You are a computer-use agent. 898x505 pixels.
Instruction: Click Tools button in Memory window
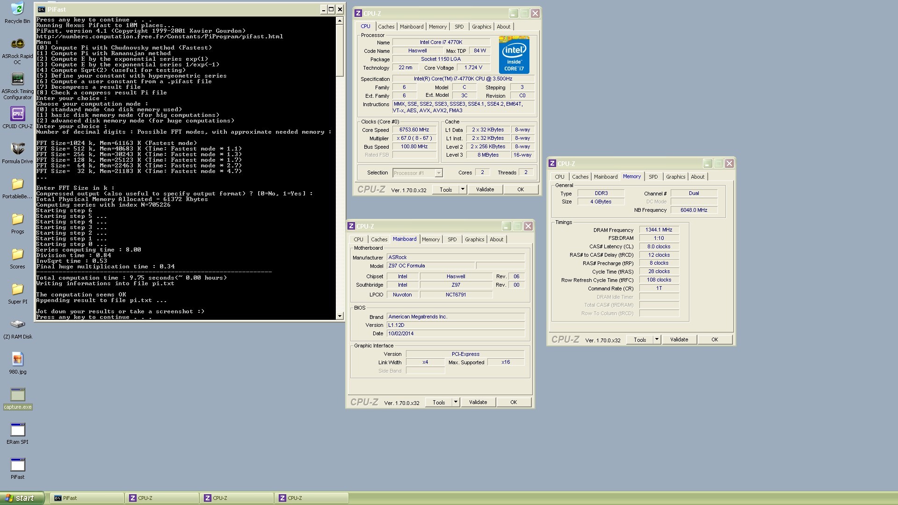click(640, 339)
